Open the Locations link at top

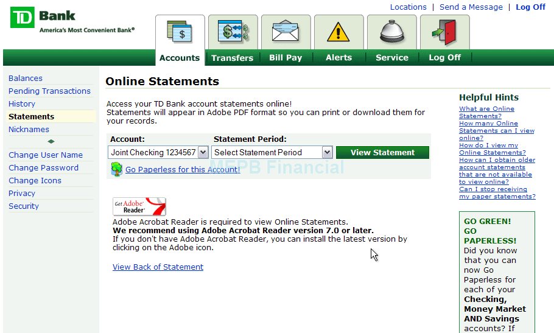[408, 7]
